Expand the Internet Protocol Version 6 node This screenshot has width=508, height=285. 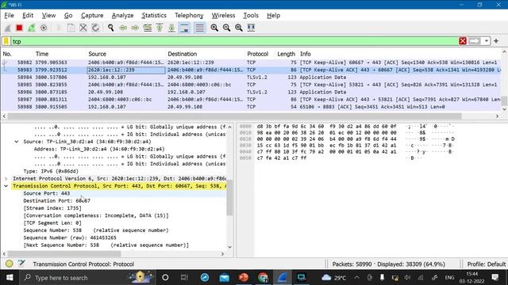click(x=6, y=178)
